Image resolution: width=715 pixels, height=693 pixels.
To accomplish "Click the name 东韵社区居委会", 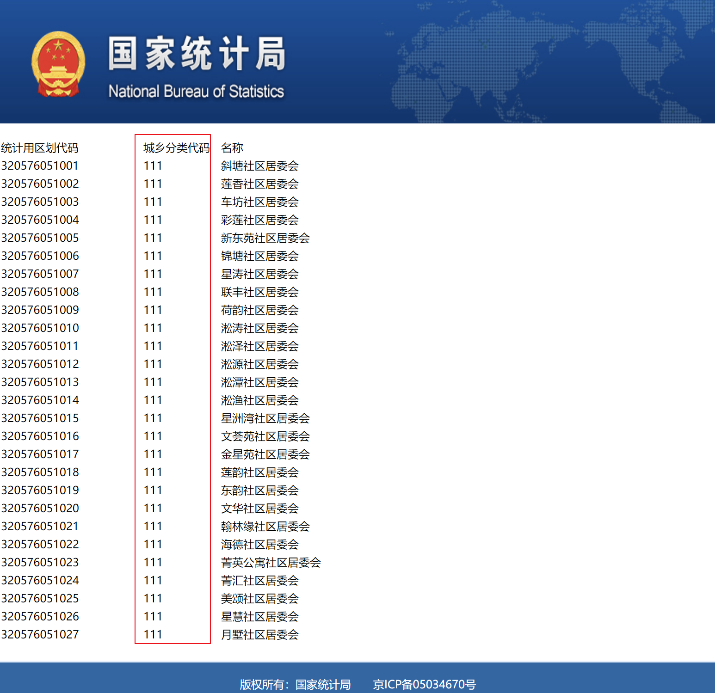I will [x=260, y=491].
